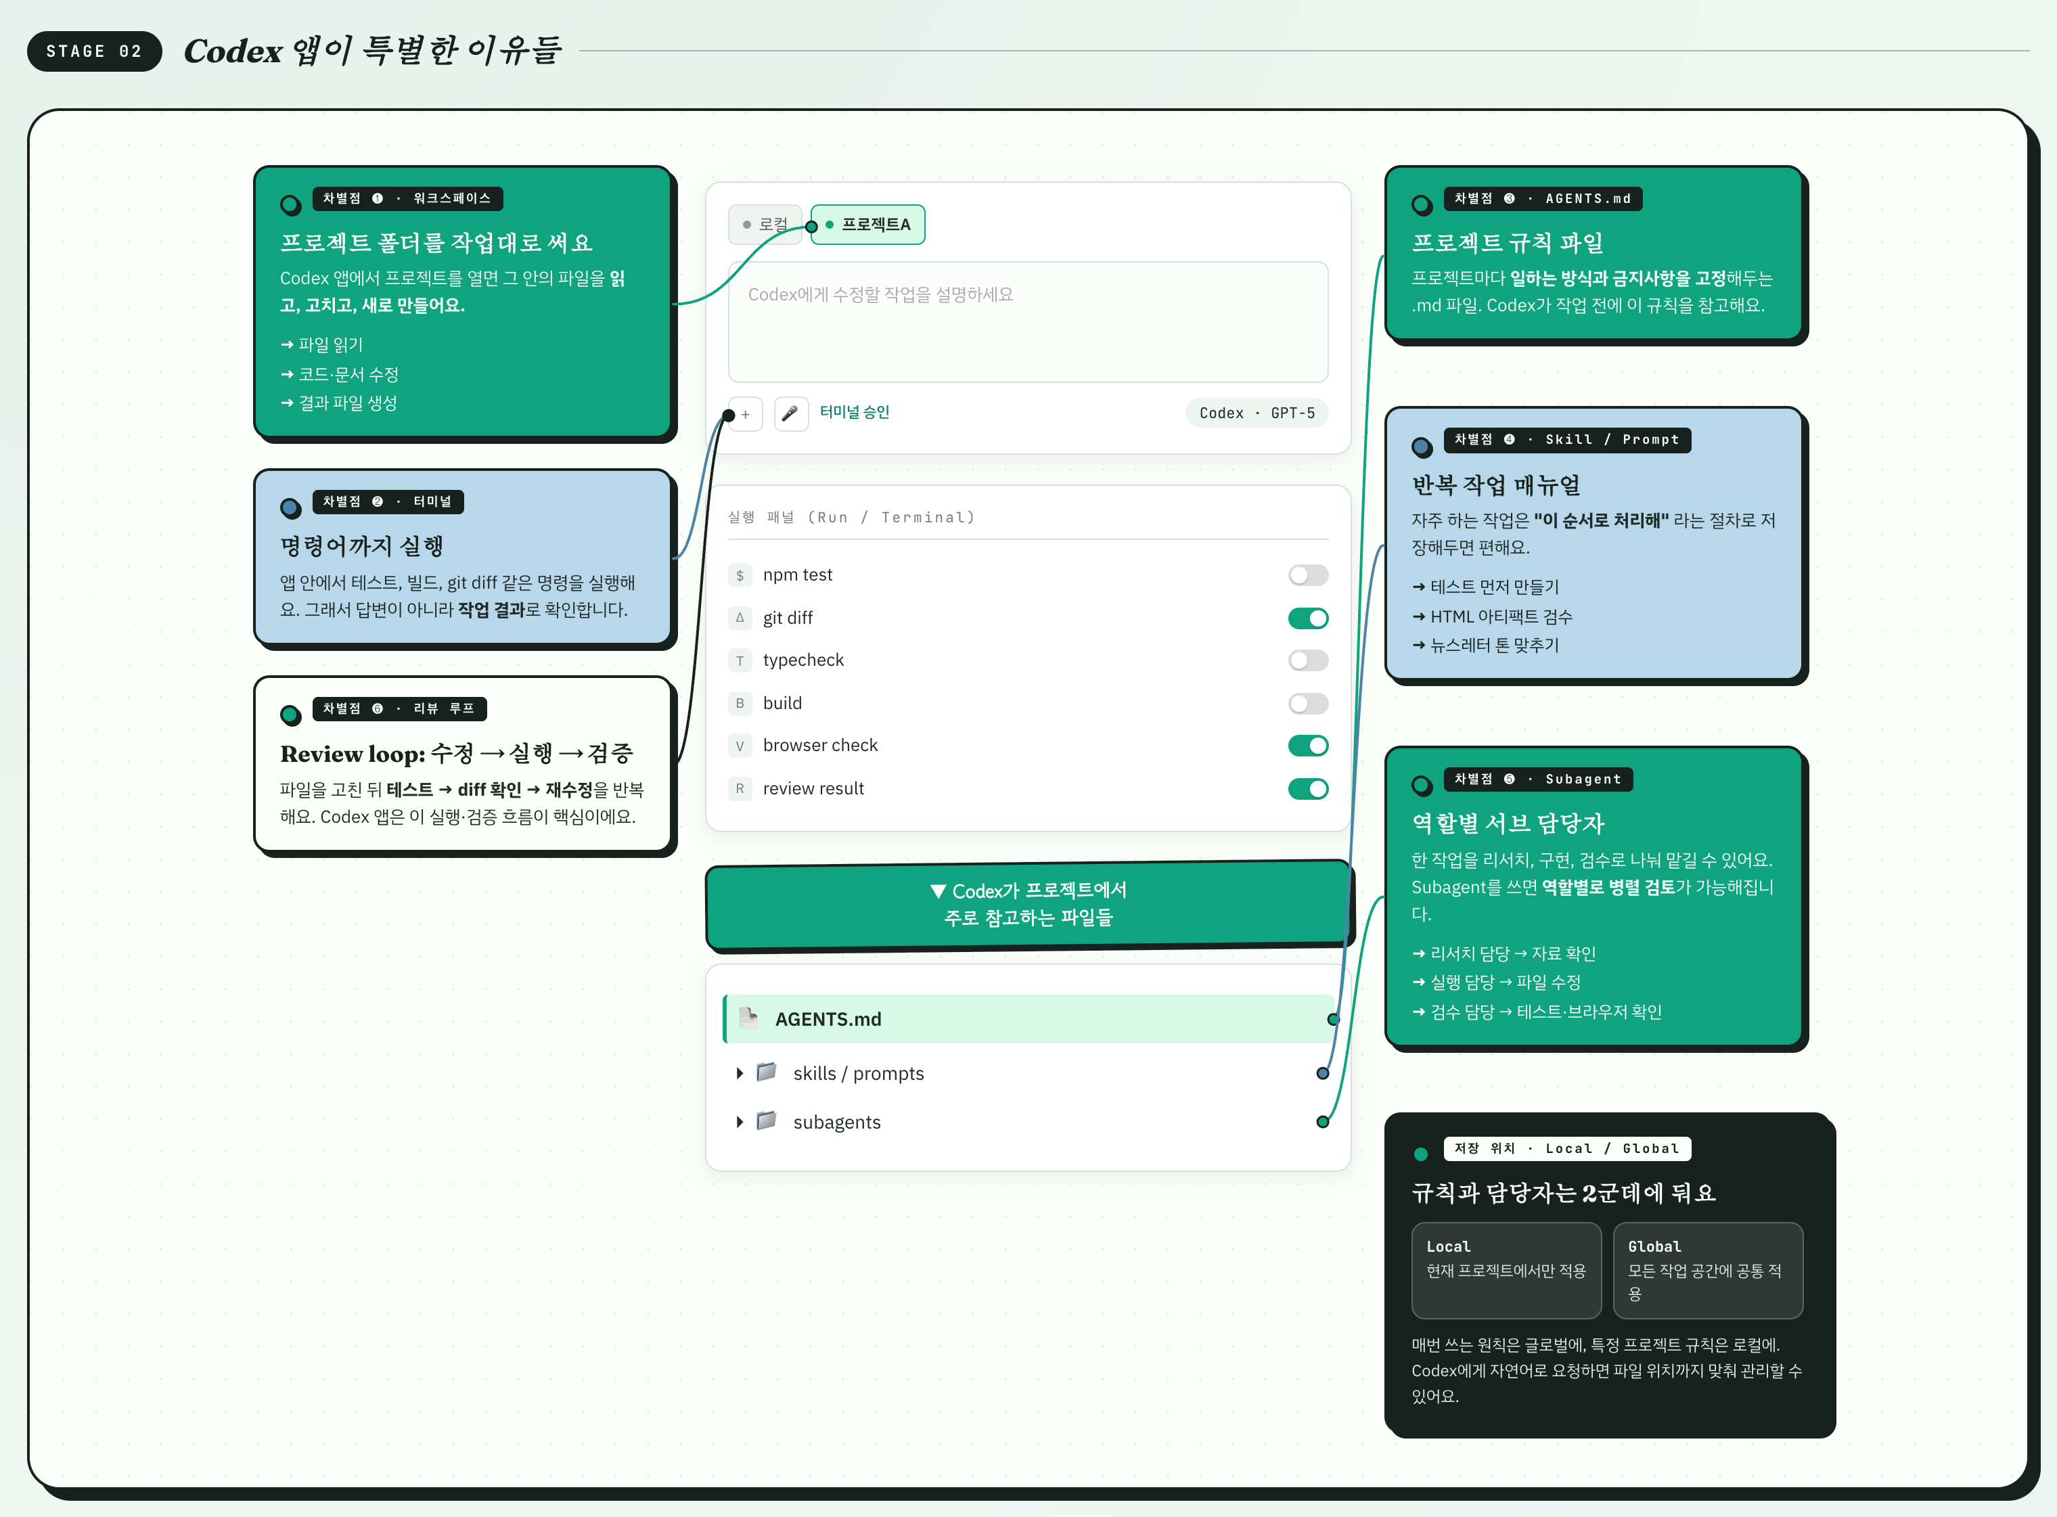Click the connector dot on skills / prompts row
2057x1517 pixels.
click(1322, 1073)
